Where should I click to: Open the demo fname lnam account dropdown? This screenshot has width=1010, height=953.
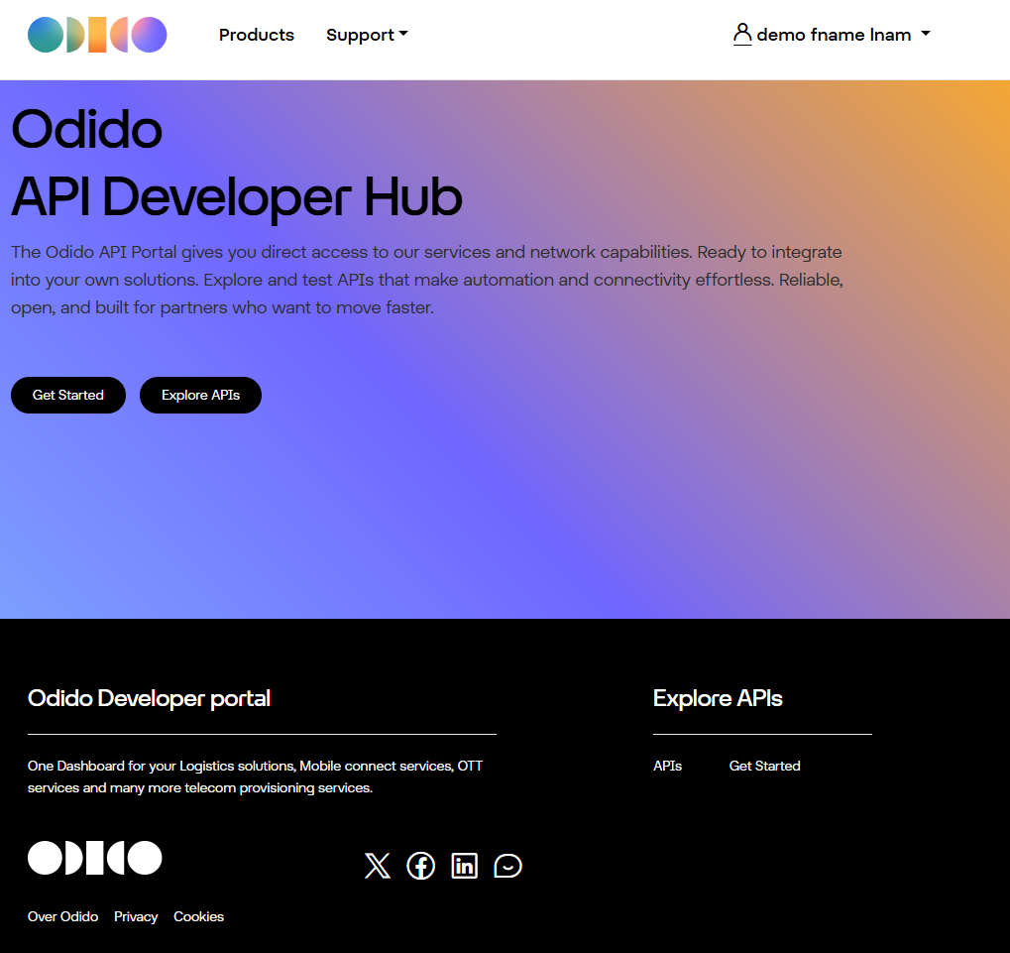[833, 35]
